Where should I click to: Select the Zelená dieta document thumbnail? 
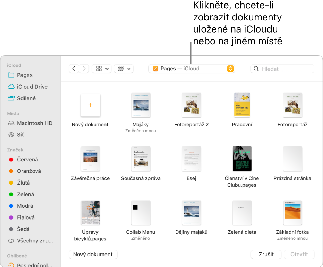[x=242, y=213]
